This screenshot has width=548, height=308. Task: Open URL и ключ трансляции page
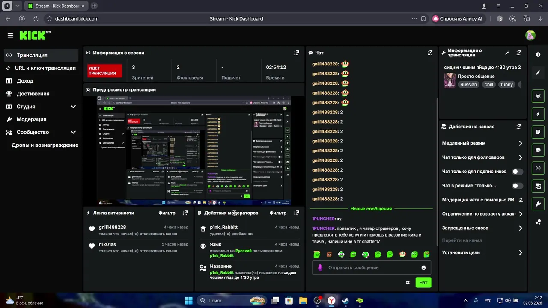(41, 68)
